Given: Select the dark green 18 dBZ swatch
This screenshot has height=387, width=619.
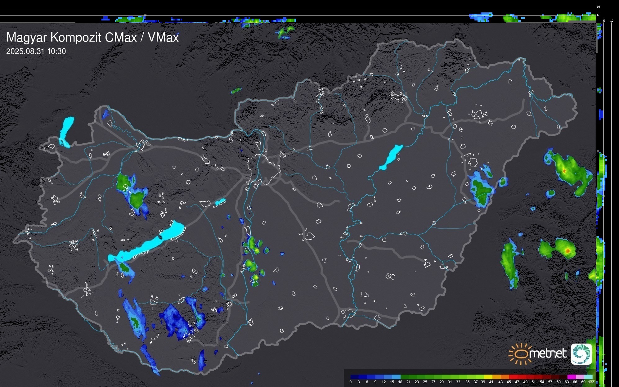Looking at the screenshot, I should (405, 377).
